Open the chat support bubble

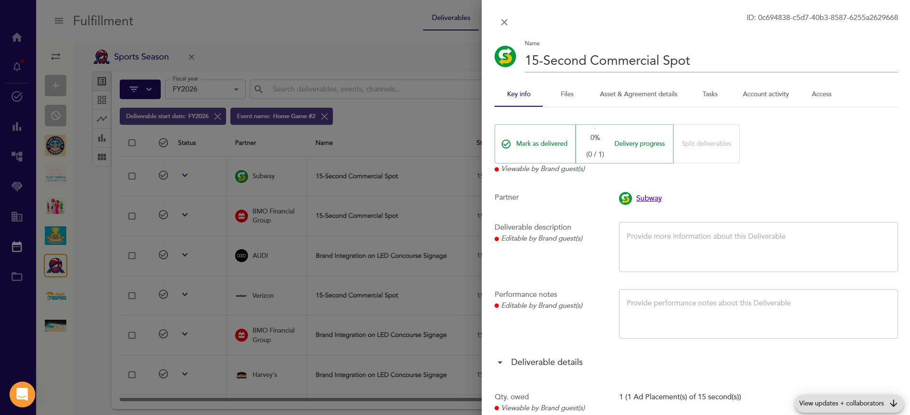pyautogui.click(x=22, y=395)
